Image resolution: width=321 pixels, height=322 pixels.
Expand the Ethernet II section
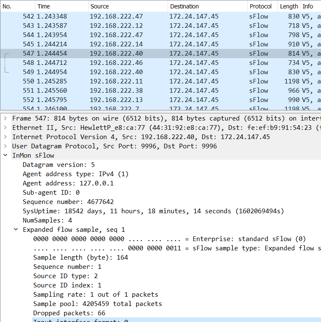(x=5, y=128)
